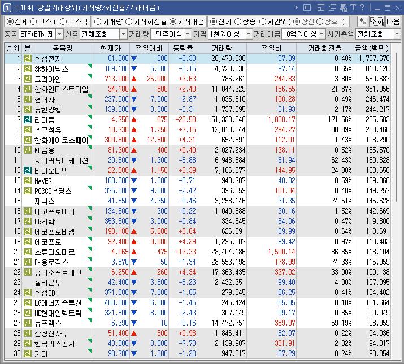
Task: Click the 신 badge next to NAVER
Action: coord(28,180)
